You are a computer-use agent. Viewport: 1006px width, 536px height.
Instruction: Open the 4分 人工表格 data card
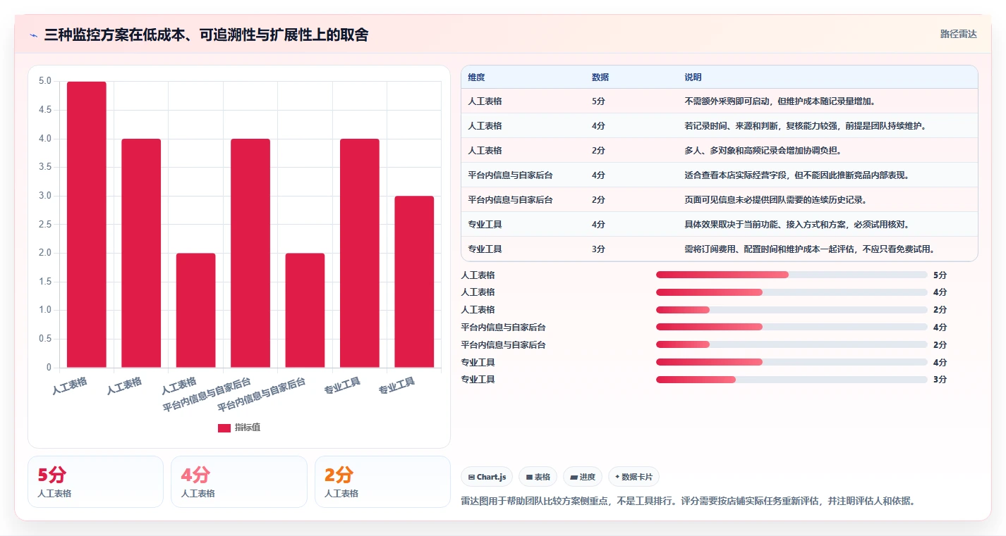[x=239, y=482]
